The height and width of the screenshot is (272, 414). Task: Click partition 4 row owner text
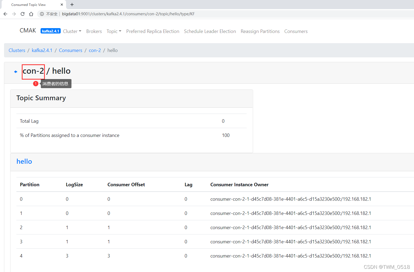(x=291, y=256)
